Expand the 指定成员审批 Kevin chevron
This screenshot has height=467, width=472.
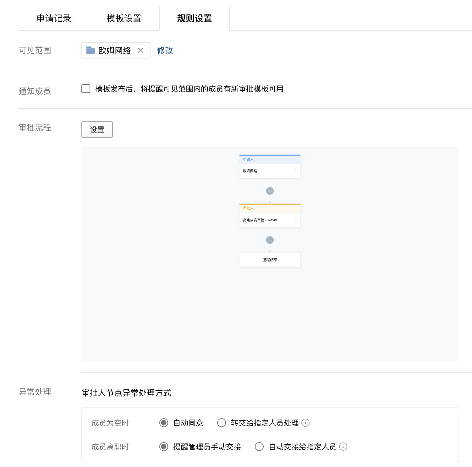tap(296, 220)
